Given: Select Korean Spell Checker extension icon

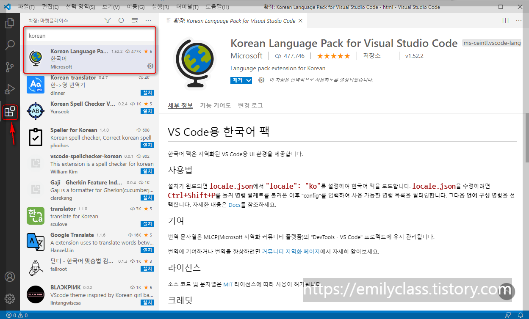Looking at the screenshot, I should pyautogui.click(x=36, y=111).
